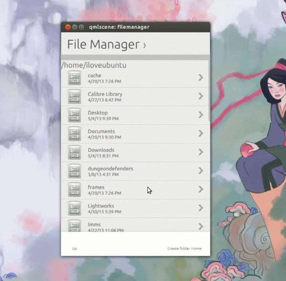Click the Desktop folder icon
The image size is (286, 281).
point(74,115)
